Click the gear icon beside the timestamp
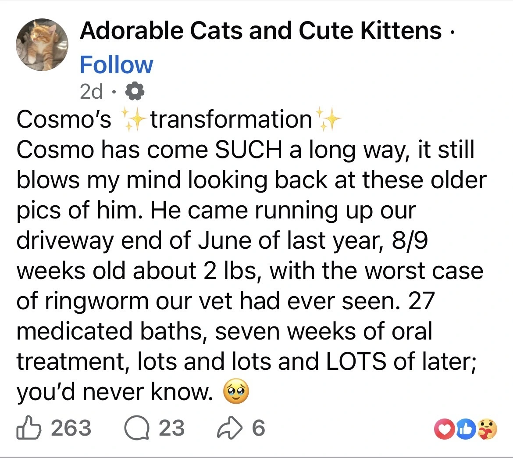The width and height of the screenshot is (513, 458). (135, 91)
